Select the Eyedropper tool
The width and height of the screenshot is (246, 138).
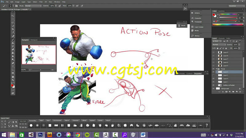tap(13, 33)
